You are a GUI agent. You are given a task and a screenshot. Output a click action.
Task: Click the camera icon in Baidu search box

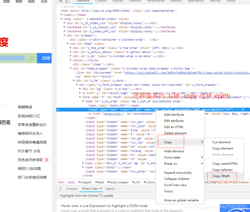coord(32,58)
